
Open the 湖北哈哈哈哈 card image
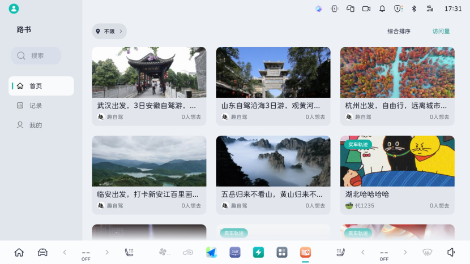pyautogui.click(x=397, y=161)
